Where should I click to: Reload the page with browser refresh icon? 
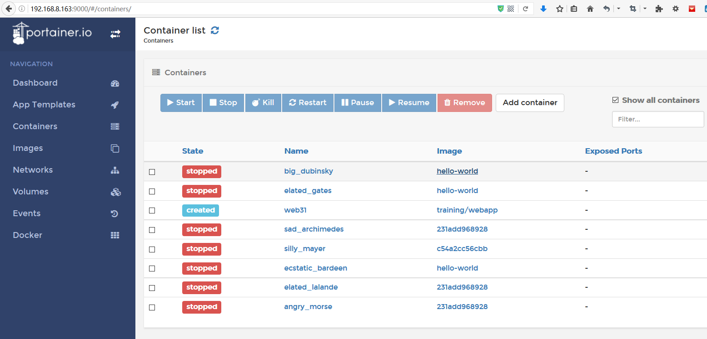525,9
